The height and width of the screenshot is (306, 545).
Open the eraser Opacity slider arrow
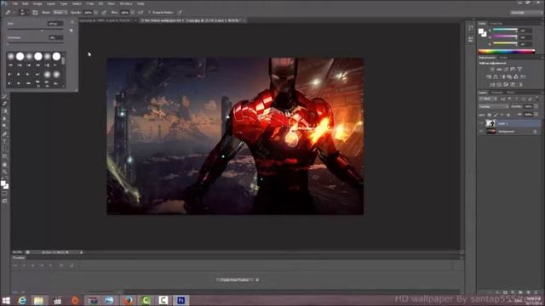(x=96, y=13)
